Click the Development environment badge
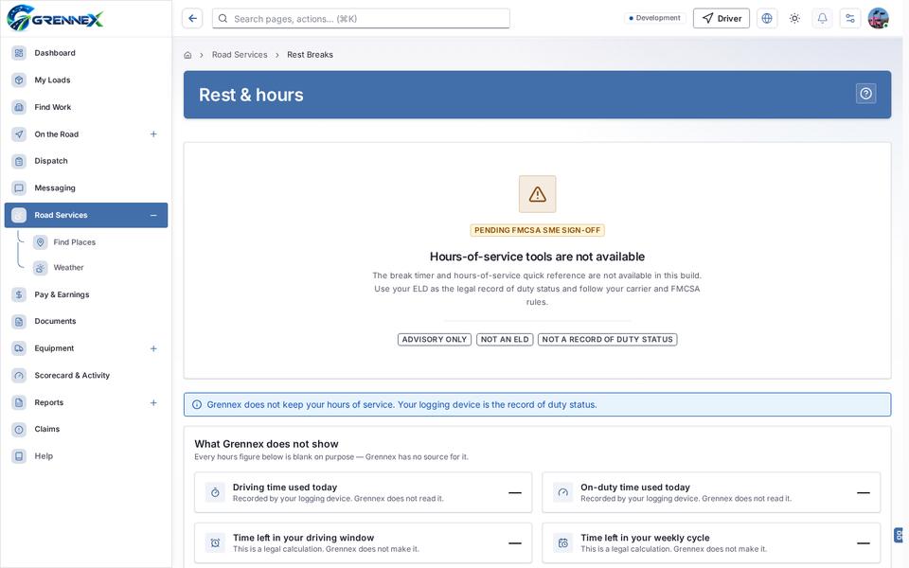The height and width of the screenshot is (568, 909). click(x=654, y=18)
